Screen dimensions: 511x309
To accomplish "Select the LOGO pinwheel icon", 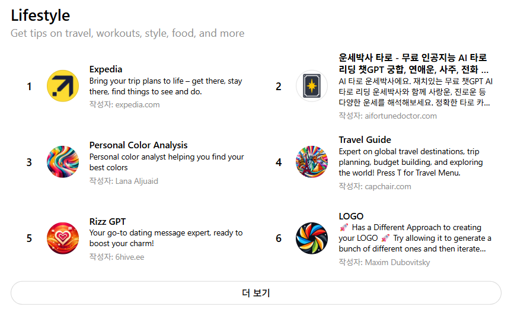I will (x=312, y=238).
